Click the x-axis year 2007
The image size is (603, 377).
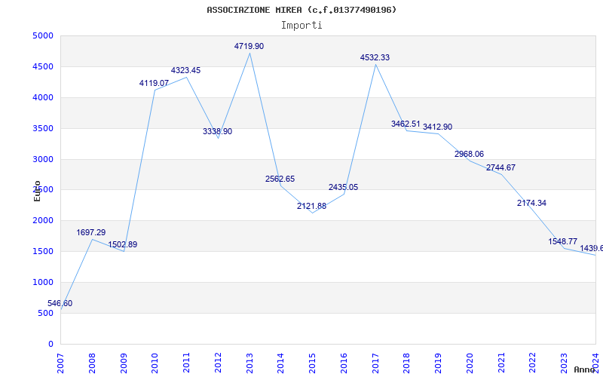click(61, 363)
